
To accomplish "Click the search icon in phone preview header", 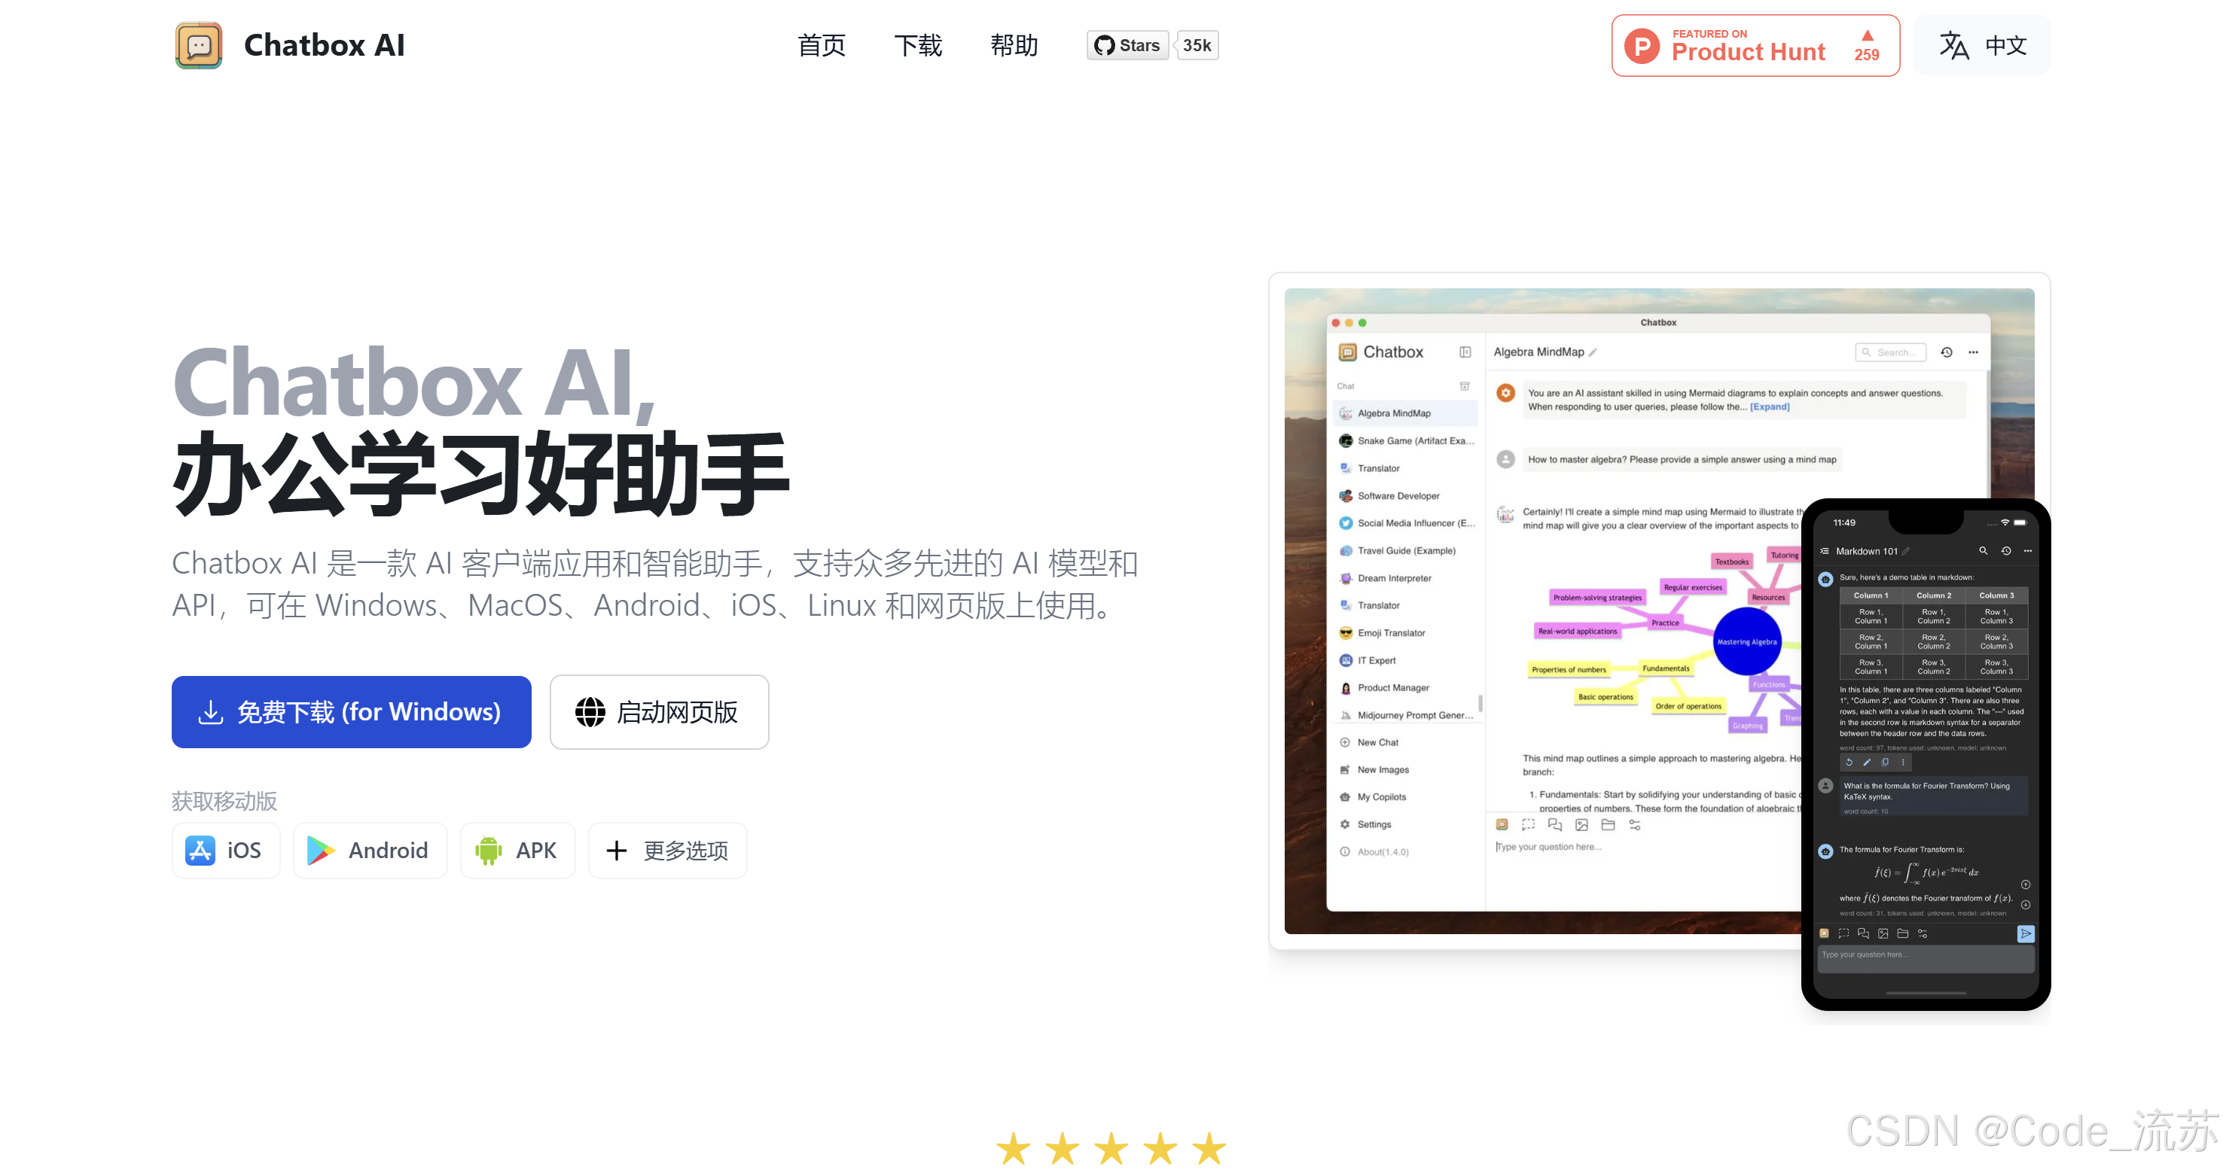I will tap(1982, 551).
